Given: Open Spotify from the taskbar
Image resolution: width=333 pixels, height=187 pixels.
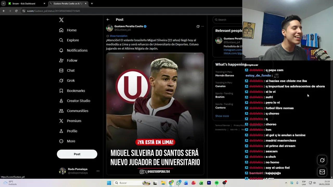Looking at the screenshot, I should [216, 183].
